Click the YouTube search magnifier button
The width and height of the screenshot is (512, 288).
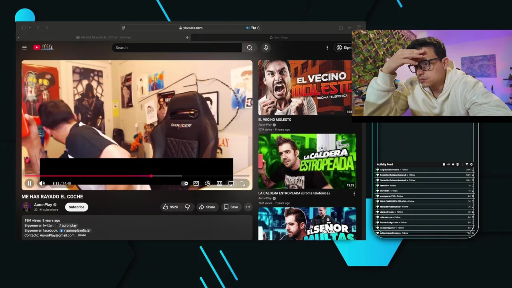pos(250,48)
